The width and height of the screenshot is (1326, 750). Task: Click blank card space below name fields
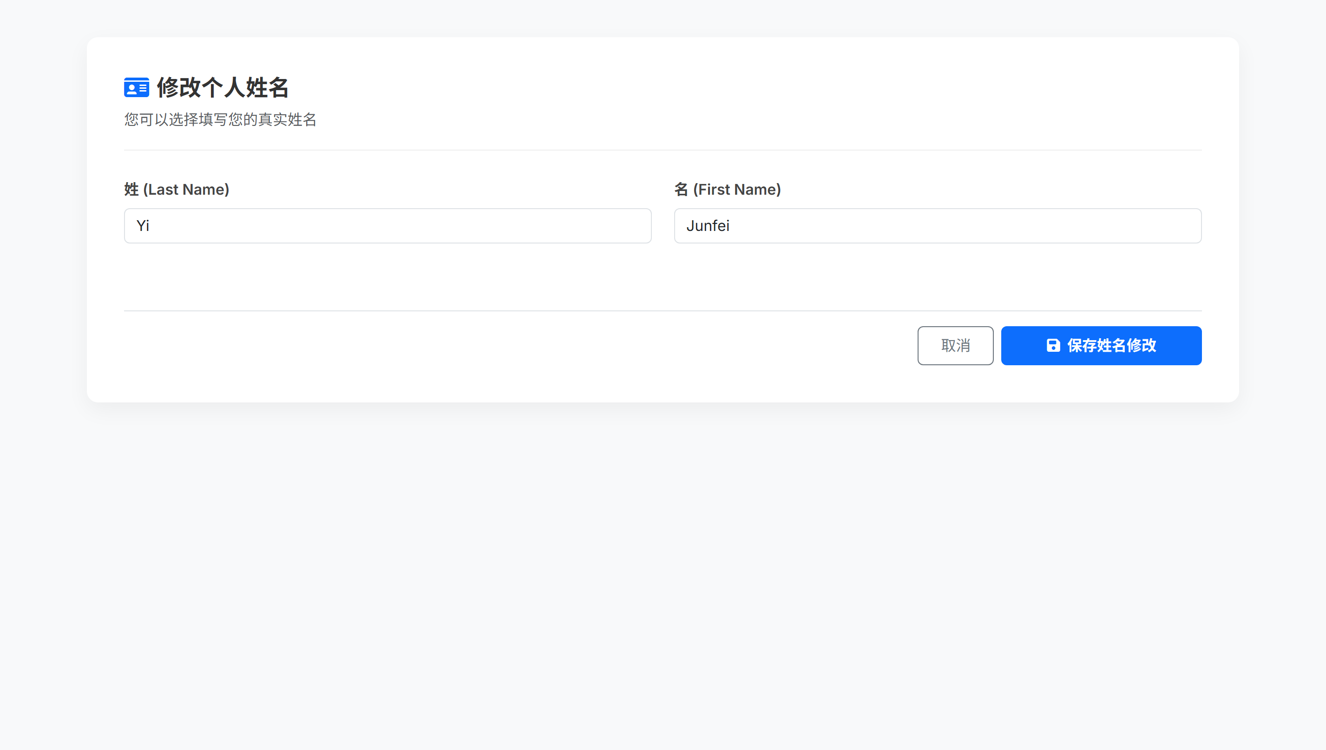point(663,277)
